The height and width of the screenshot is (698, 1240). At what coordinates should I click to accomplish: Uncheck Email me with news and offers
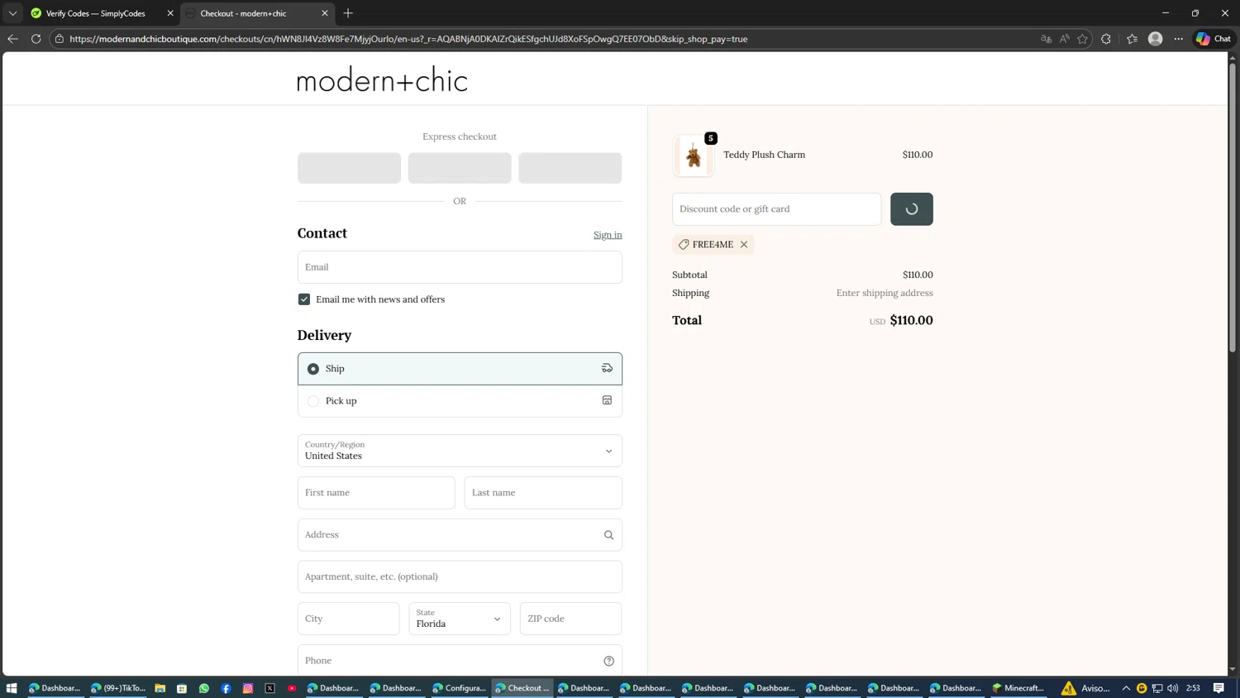click(304, 299)
